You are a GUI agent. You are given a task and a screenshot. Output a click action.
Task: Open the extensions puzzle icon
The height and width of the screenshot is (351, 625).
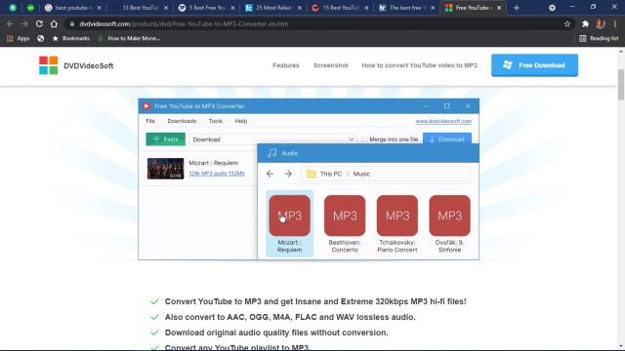pyautogui.click(x=585, y=23)
